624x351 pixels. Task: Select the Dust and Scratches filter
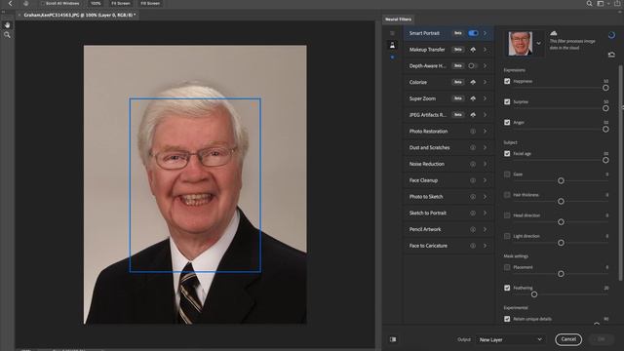pos(448,147)
